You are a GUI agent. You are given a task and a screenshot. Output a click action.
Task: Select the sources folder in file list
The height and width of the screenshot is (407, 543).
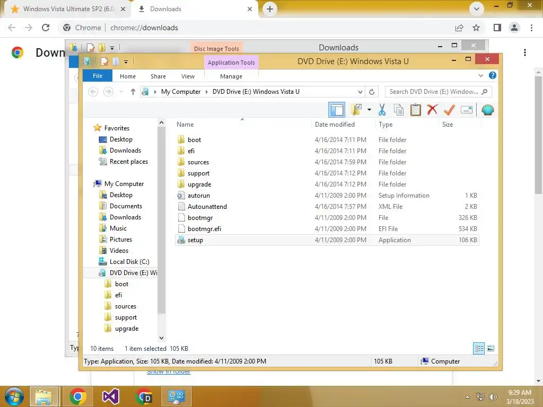click(327, 162)
